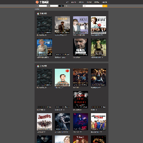Click the orange site logo icon

(37, 2)
